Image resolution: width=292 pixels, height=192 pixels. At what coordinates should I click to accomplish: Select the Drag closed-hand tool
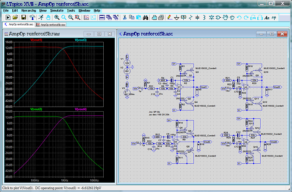[x=232, y=17]
